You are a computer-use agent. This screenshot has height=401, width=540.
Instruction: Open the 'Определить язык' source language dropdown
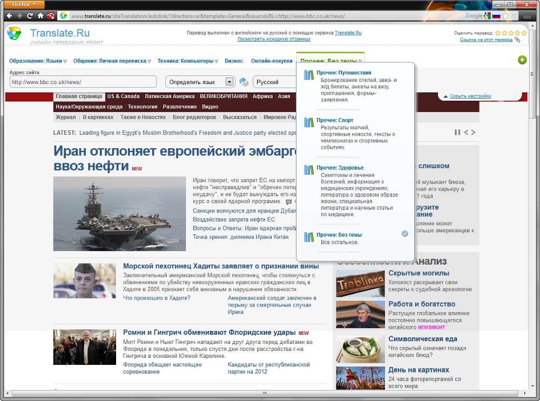pos(229,82)
